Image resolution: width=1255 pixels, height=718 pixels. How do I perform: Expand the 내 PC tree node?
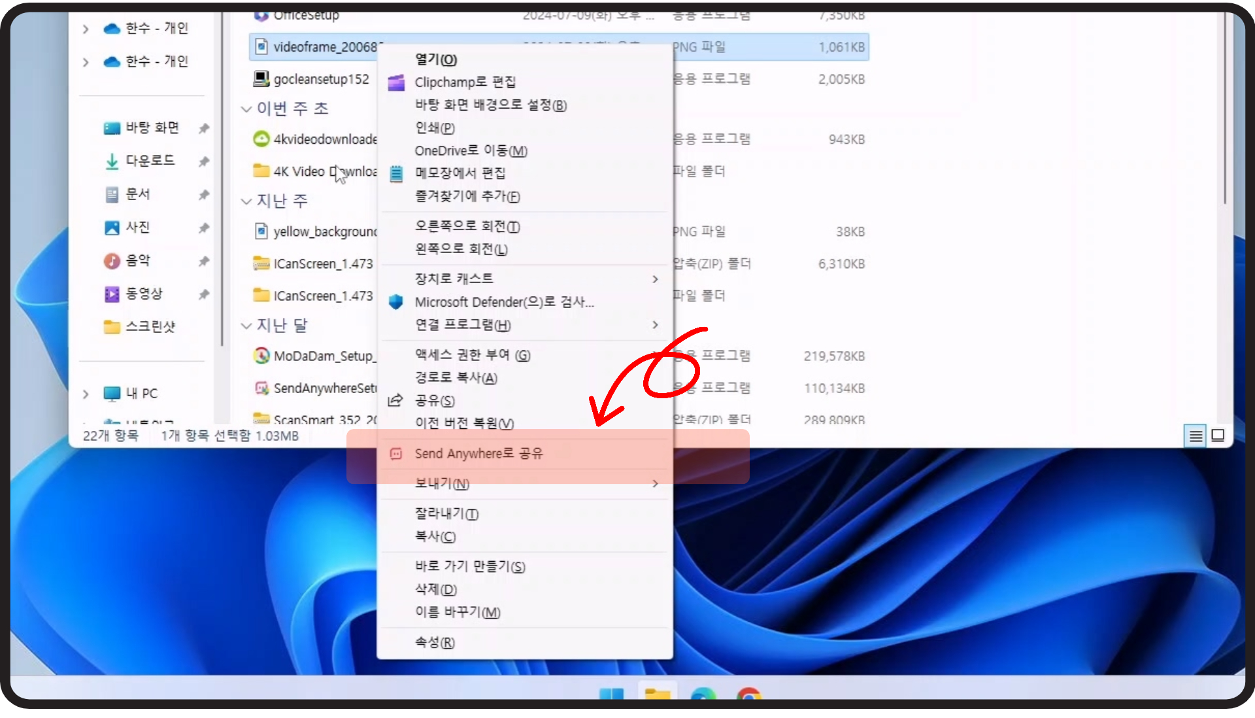(x=86, y=394)
